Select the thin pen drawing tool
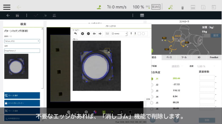 click(131, 33)
